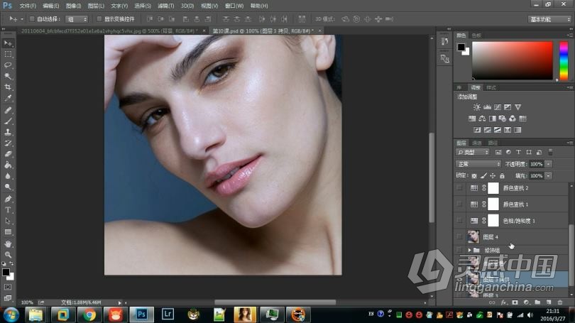Click the foreground color swatch in Color panel
The width and height of the screenshot is (575, 323).
click(x=461, y=47)
